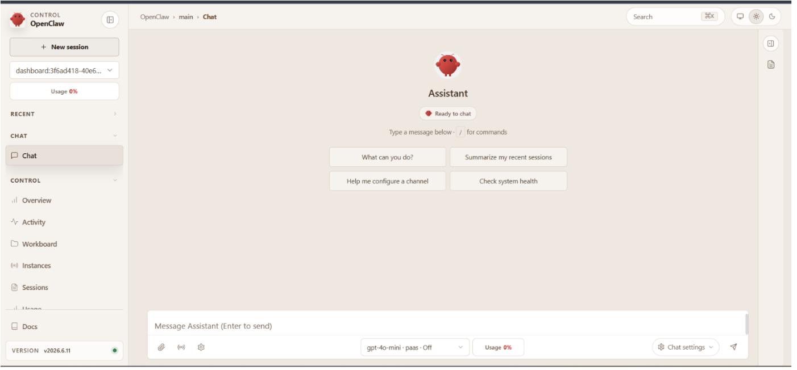Open the Activity page
The width and height of the screenshot is (797, 370).
click(x=64, y=222)
